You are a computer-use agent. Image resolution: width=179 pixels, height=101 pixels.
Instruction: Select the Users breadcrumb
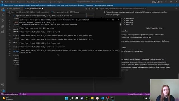(x=12, y=12)
